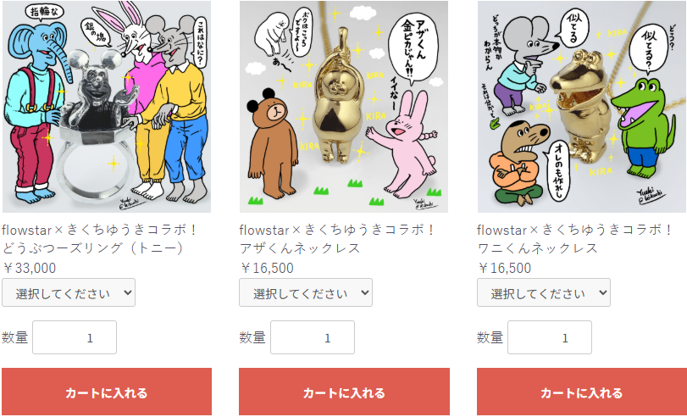Focus the 数量 field for ワニくんネックレス
The height and width of the screenshot is (417, 687).
550,337
